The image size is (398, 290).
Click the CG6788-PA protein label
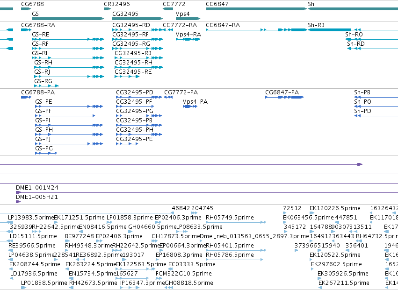click(x=38, y=92)
